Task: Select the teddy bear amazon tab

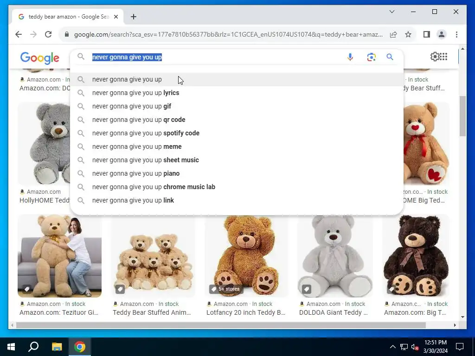Action: tap(68, 17)
